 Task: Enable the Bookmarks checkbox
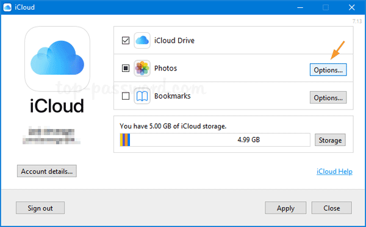[x=126, y=96]
